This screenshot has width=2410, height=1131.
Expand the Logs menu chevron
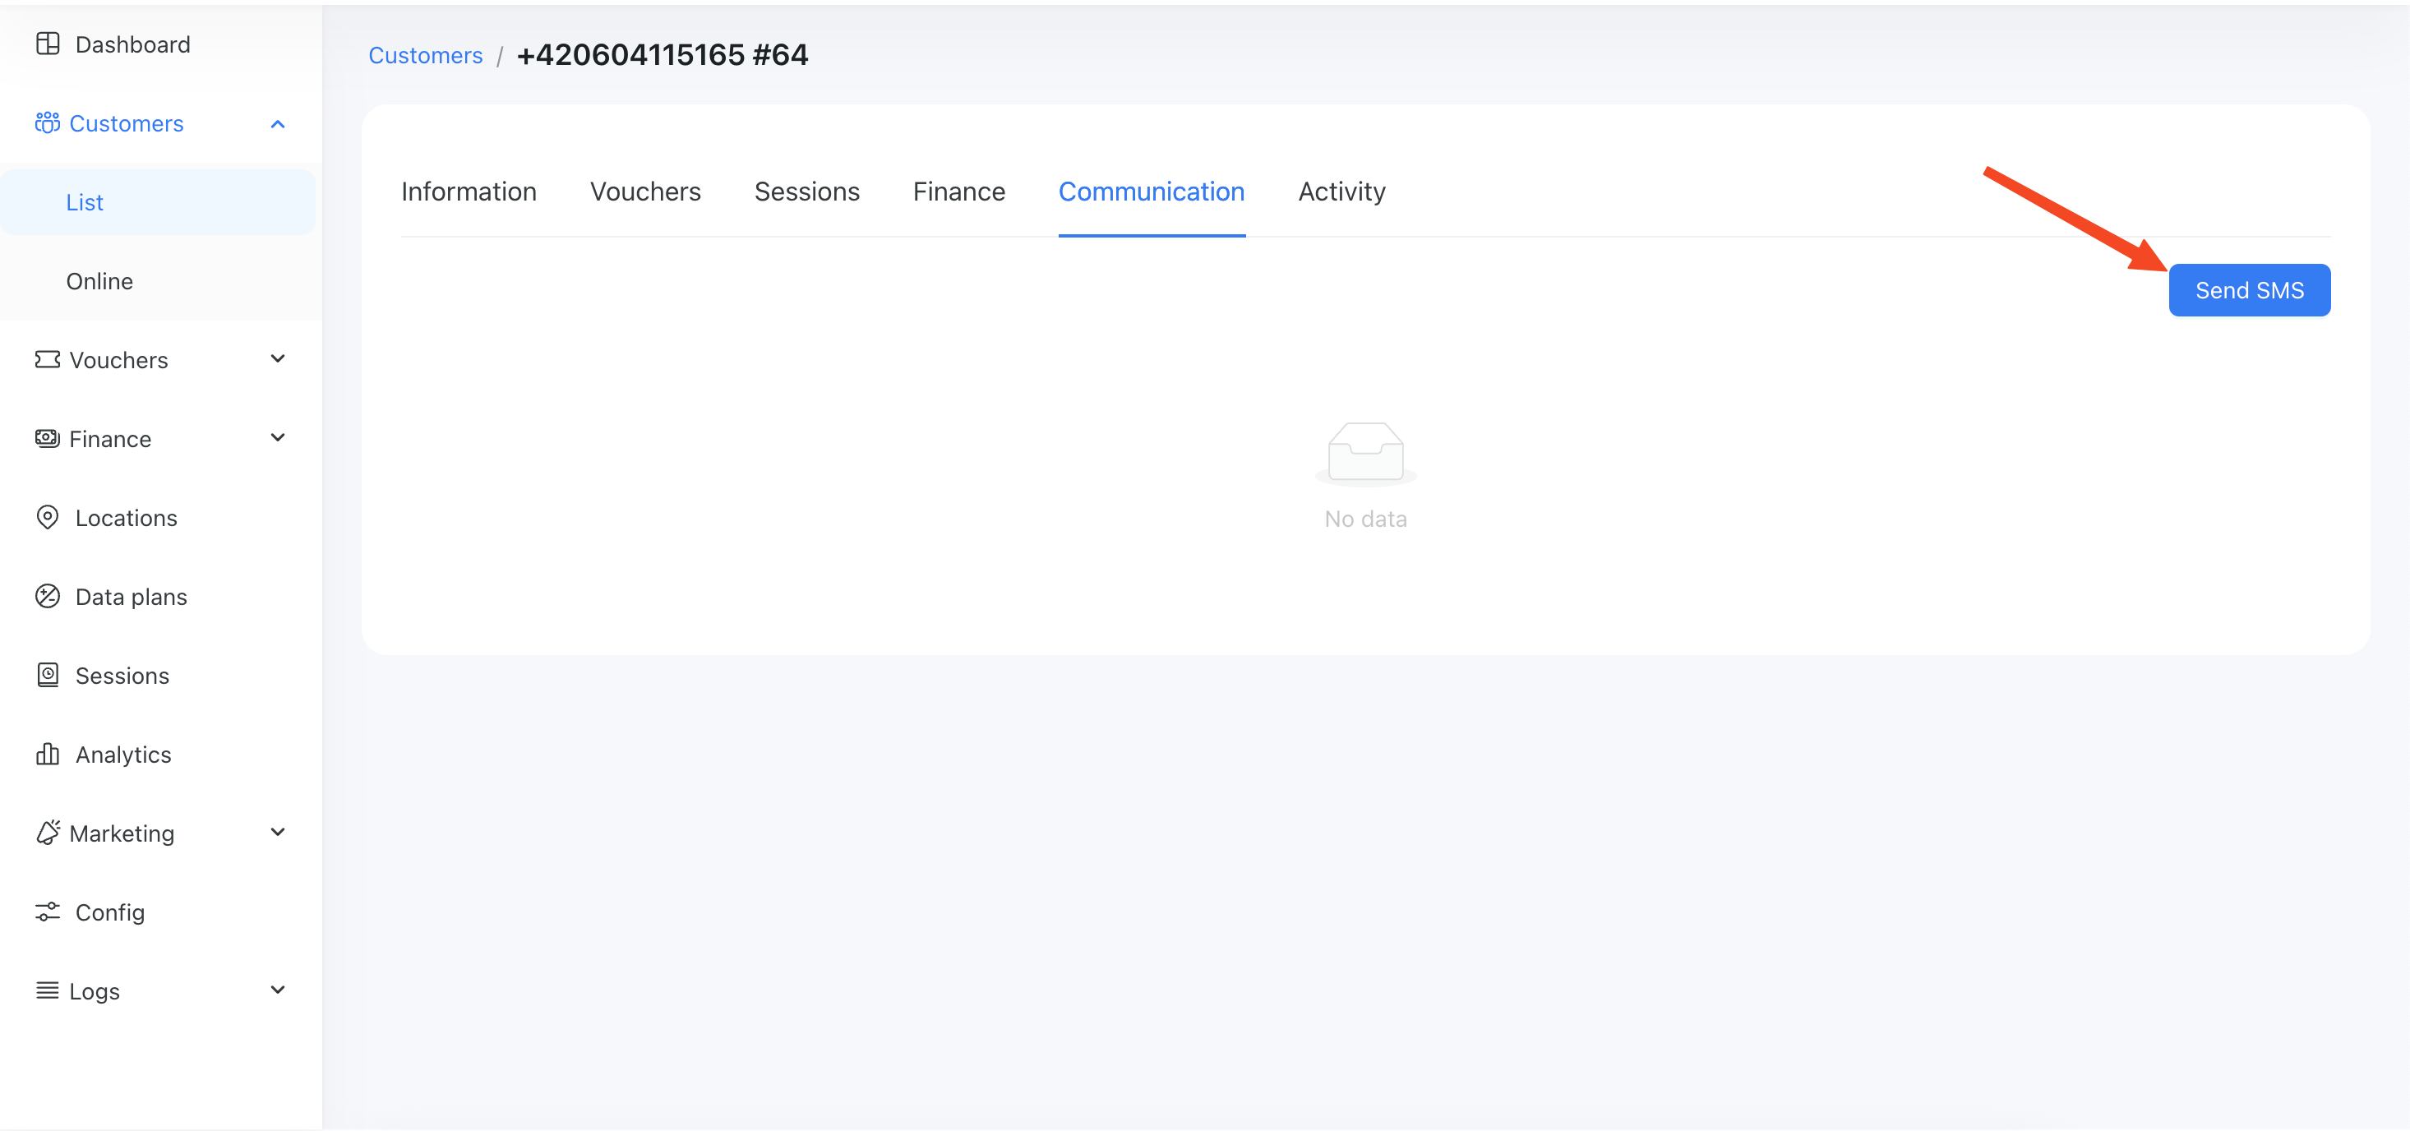coord(277,990)
